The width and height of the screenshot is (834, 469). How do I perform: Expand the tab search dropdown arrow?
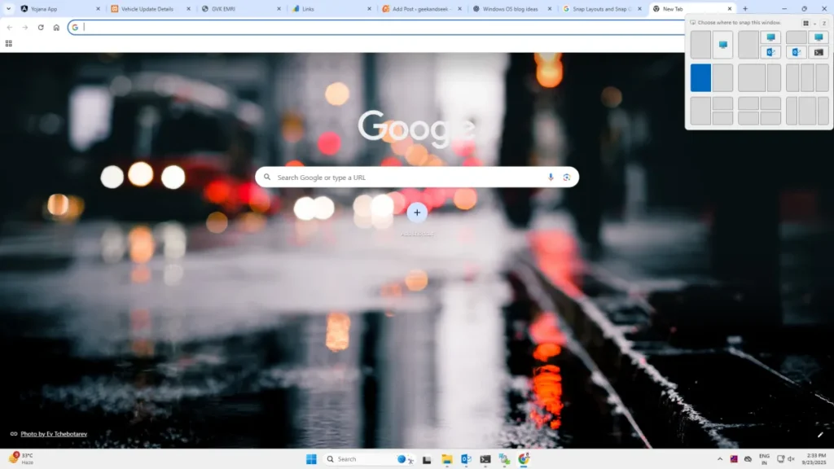point(8,9)
